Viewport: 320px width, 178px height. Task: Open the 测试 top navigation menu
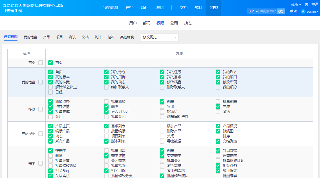(160, 8)
